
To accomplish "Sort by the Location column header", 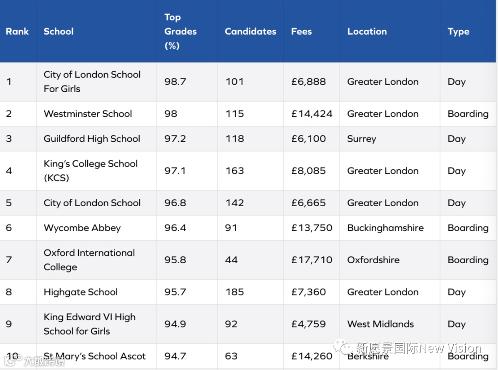I will click(x=367, y=31).
